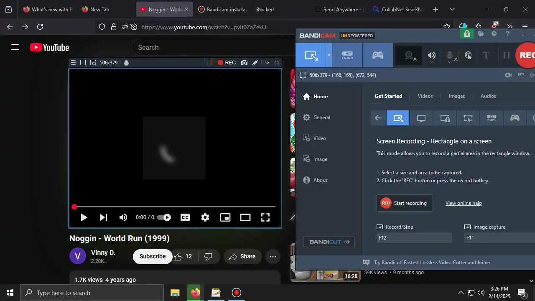Toggle mouse click effects icon in Bandicam
The image size is (535, 301).
(x=468, y=55)
